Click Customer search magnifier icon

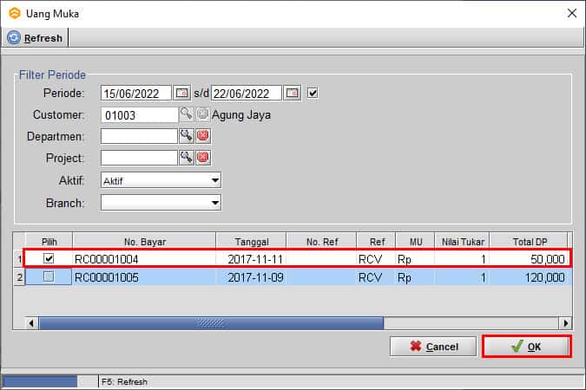(186, 114)
